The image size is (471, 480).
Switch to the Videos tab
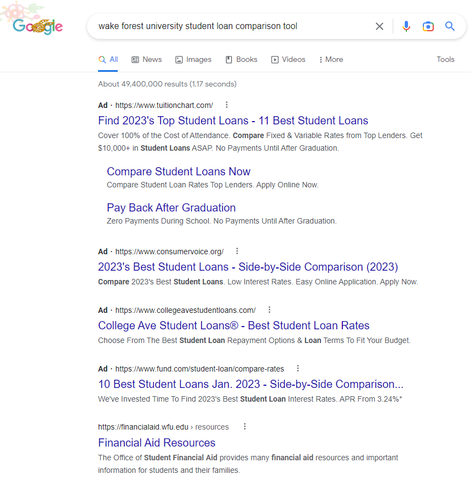click(x=288, y=59)
